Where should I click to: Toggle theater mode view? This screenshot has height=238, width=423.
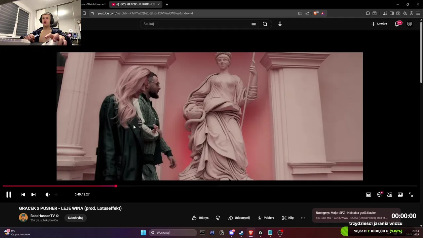pos(400,195)
